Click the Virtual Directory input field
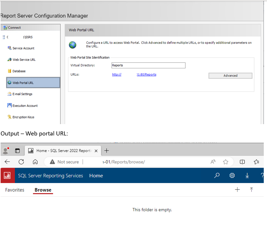Viewport: 267px width, 233px height. pyautogui.click(x=148, y=65)
